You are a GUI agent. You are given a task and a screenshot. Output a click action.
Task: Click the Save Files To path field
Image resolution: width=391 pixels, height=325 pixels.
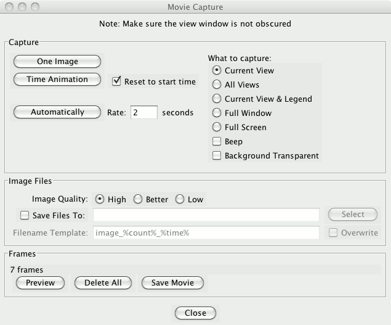(206, 215)
